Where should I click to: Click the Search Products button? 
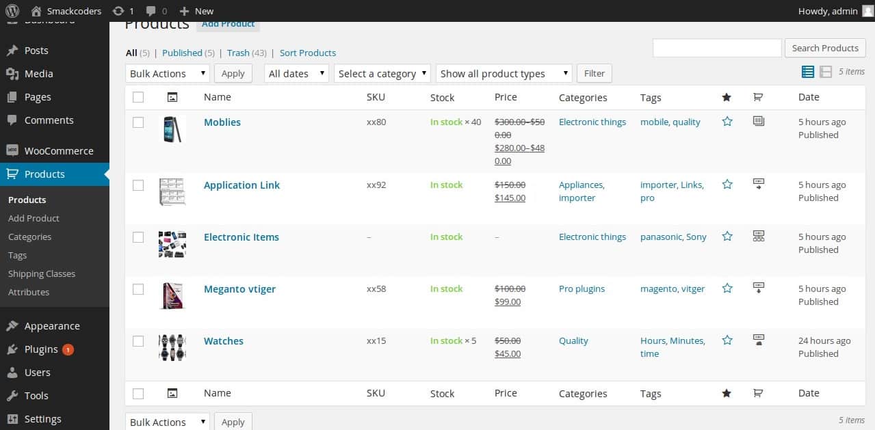[x=824, y=48]
